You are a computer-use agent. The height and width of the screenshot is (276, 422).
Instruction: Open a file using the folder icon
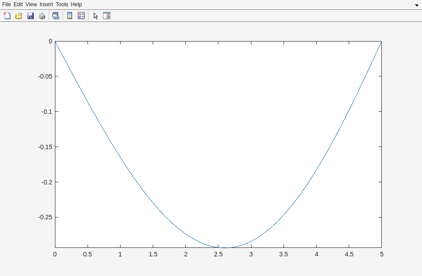(19, 16)
